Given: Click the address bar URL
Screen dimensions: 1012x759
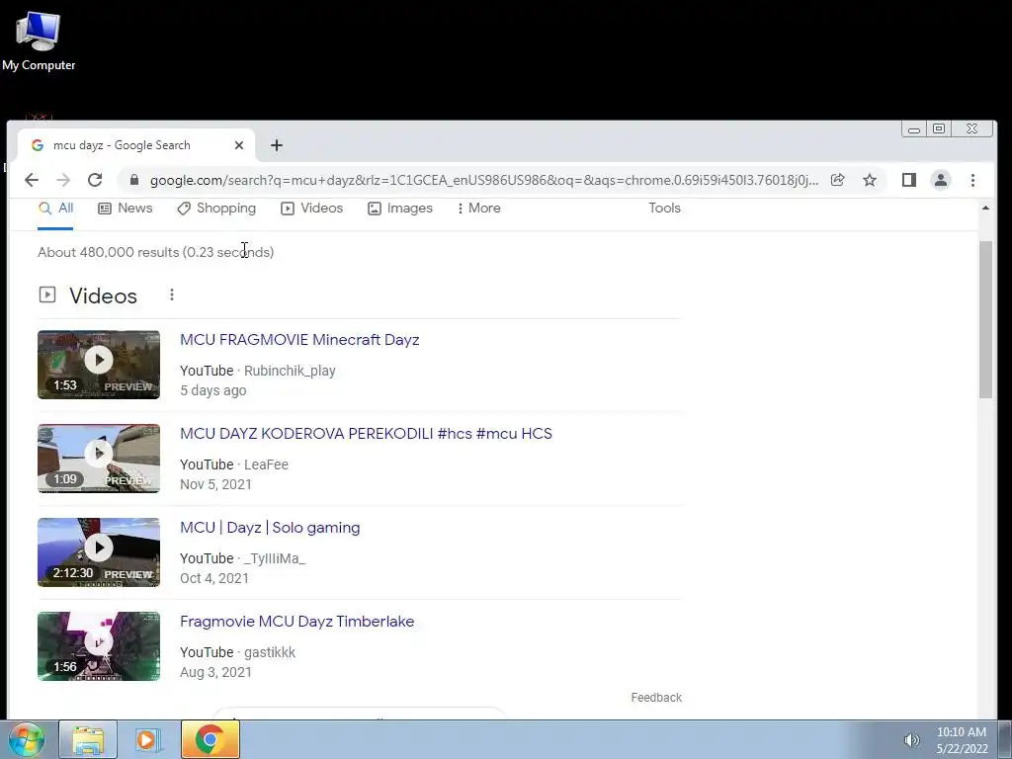Looking at the screenshot, I should [x=484, y=180].
